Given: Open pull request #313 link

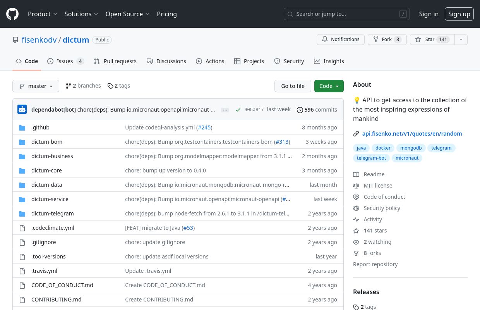Looking at the screenshot, I should pyautogui.click(x=281, y=142).
